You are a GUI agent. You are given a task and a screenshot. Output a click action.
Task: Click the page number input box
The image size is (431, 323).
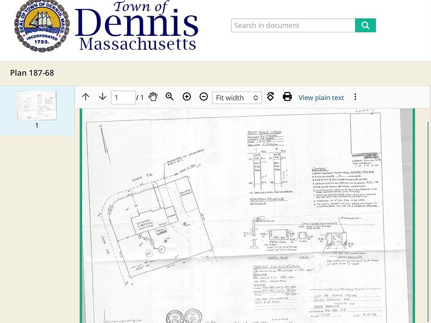click(x=123, y=97)
